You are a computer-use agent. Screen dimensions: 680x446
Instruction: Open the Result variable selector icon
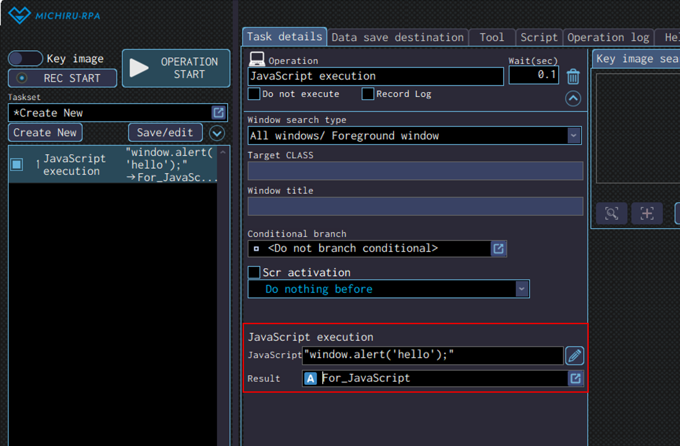(575, 378)
